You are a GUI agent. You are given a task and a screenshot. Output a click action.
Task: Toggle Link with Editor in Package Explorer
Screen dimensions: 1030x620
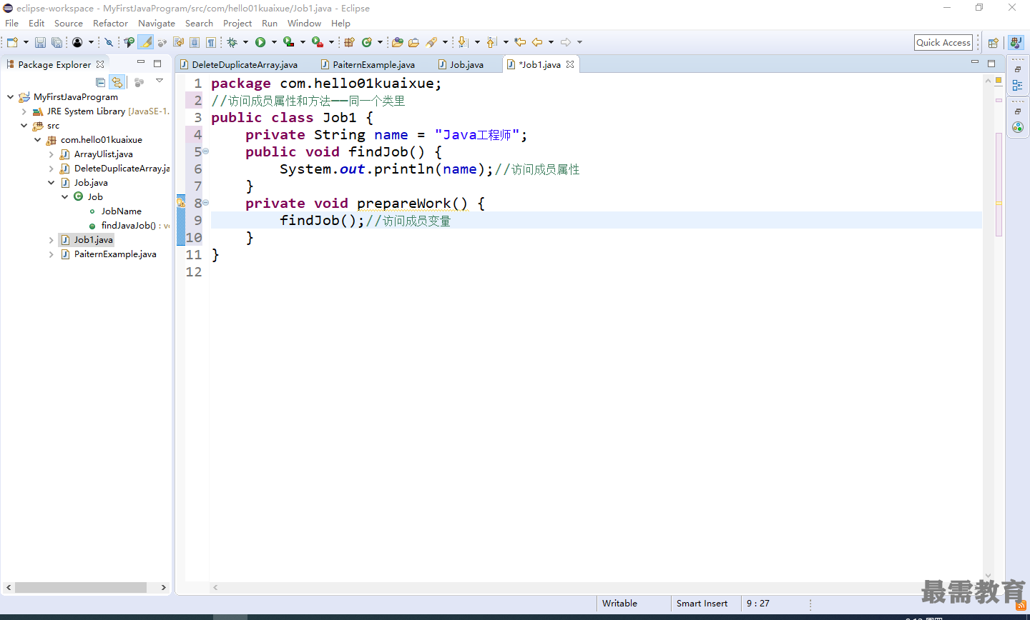click(117, 82)
